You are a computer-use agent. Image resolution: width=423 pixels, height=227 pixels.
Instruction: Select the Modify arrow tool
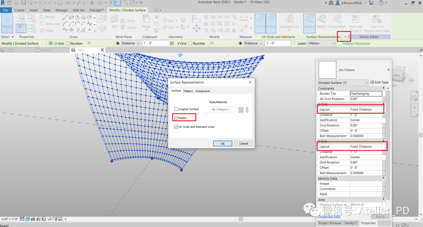click(7, 22)
